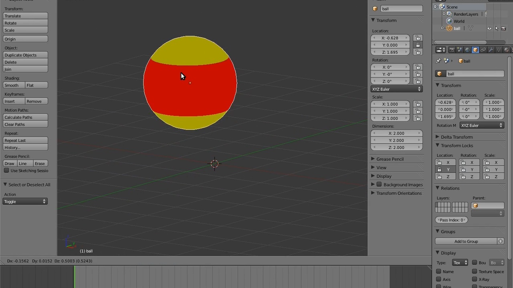The width and height of the screenshot is (513, 288).
Task: Enable the Background Images checkbox
Action: (x=379, y=184)
